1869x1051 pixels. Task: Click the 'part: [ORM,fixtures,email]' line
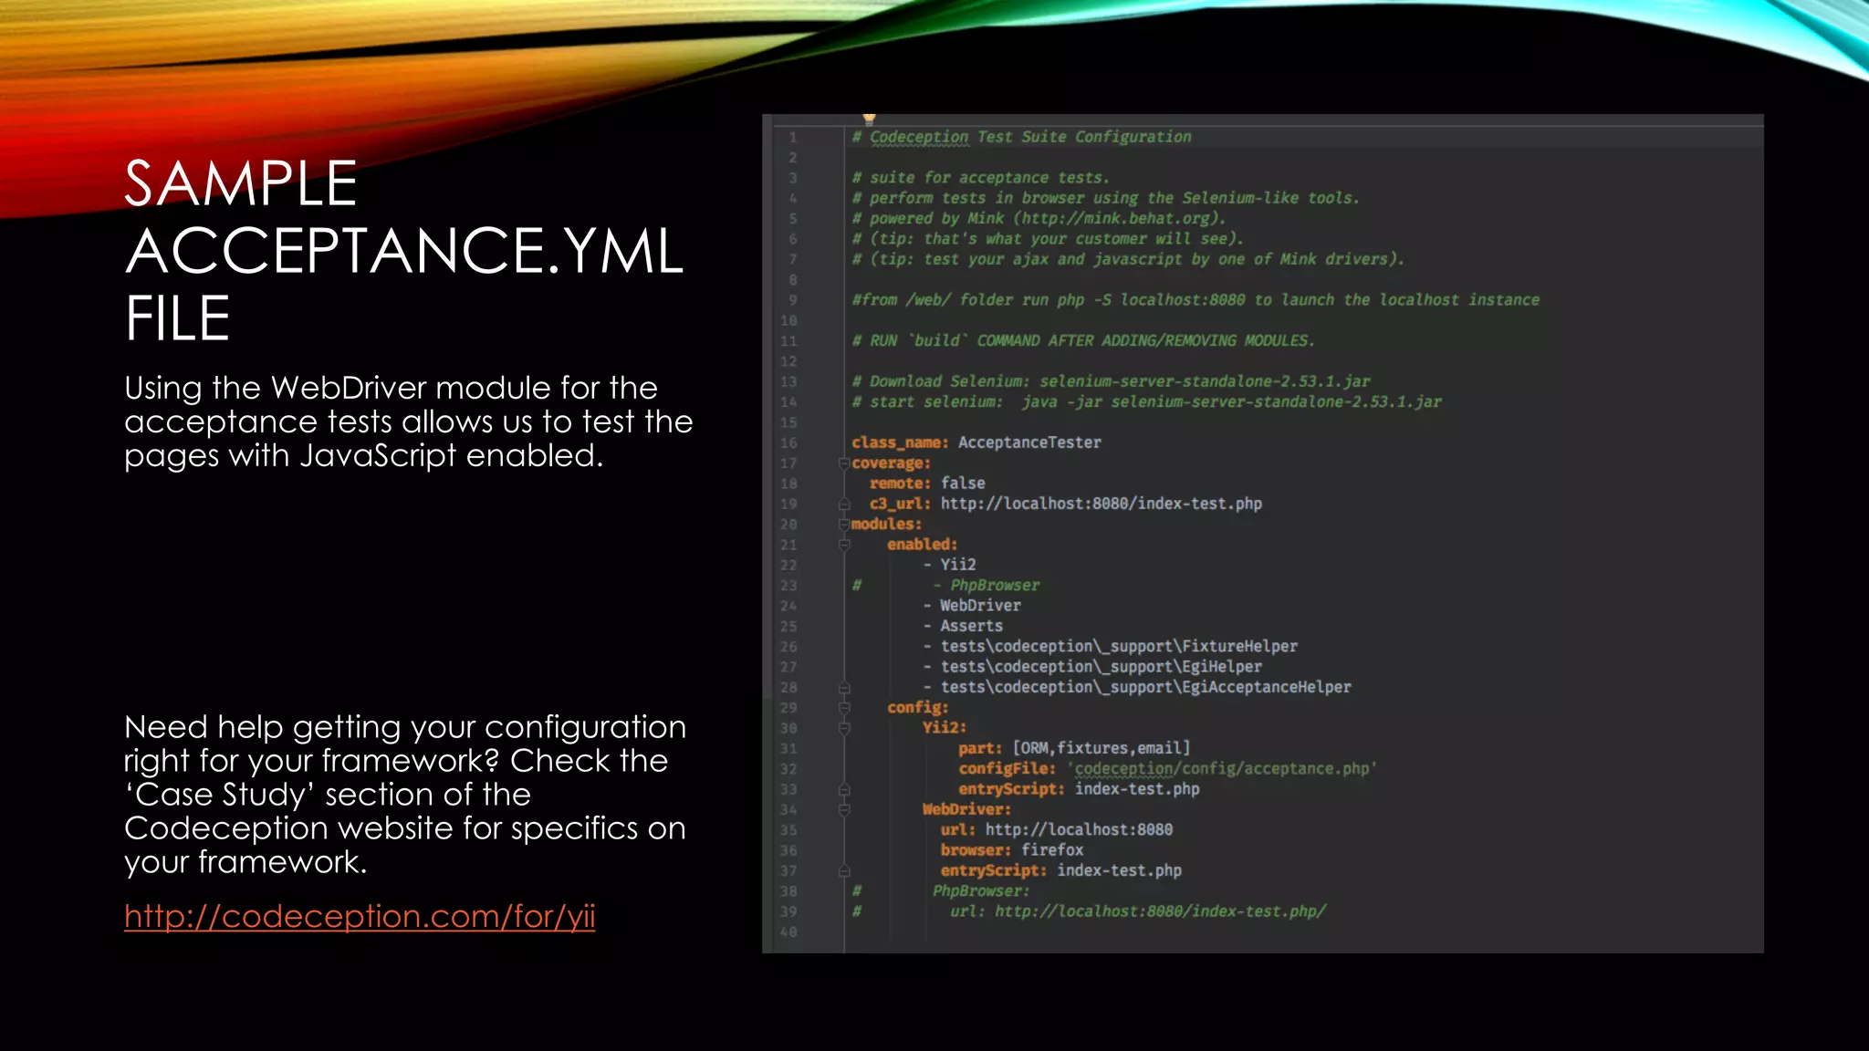pyautogui.click(x=1074, y=748)
